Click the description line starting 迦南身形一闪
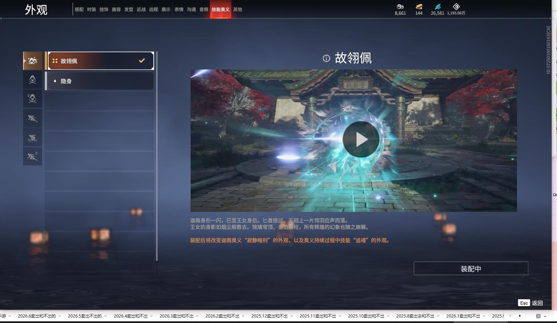The width and height of the screenshot is (557, 323). (270, 220)
